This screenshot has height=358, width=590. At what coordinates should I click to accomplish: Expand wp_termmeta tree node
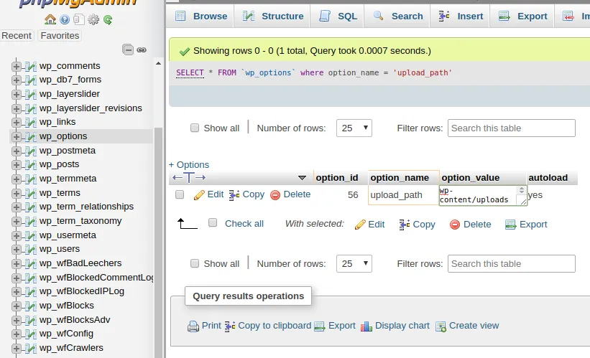pos(17,179)
